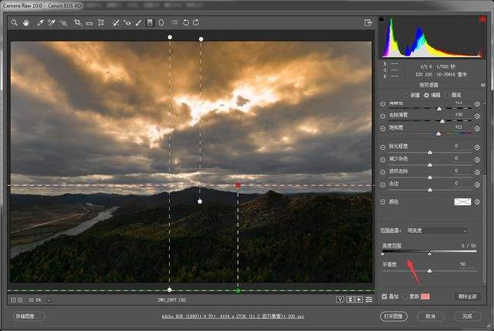The image size is (494, 331).
Task: Click the plus icon for 波纹去除
Action: tap(477, 172)
